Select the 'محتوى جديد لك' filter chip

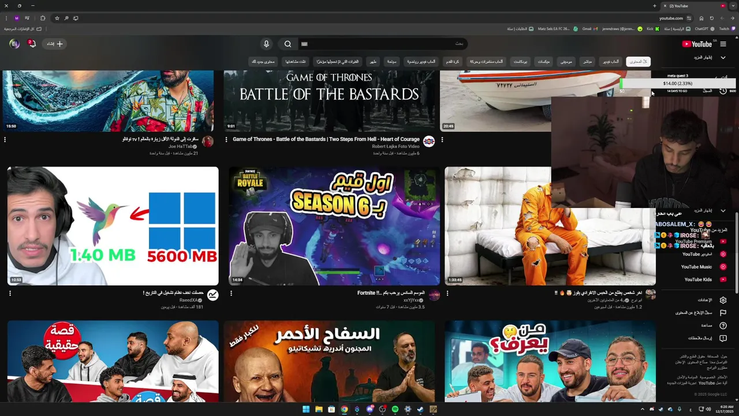264,61
